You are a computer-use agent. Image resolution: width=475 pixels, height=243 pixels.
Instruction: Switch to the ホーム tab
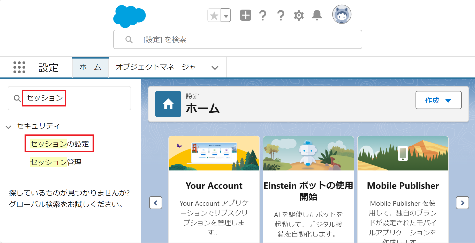[x=90, y=67]
